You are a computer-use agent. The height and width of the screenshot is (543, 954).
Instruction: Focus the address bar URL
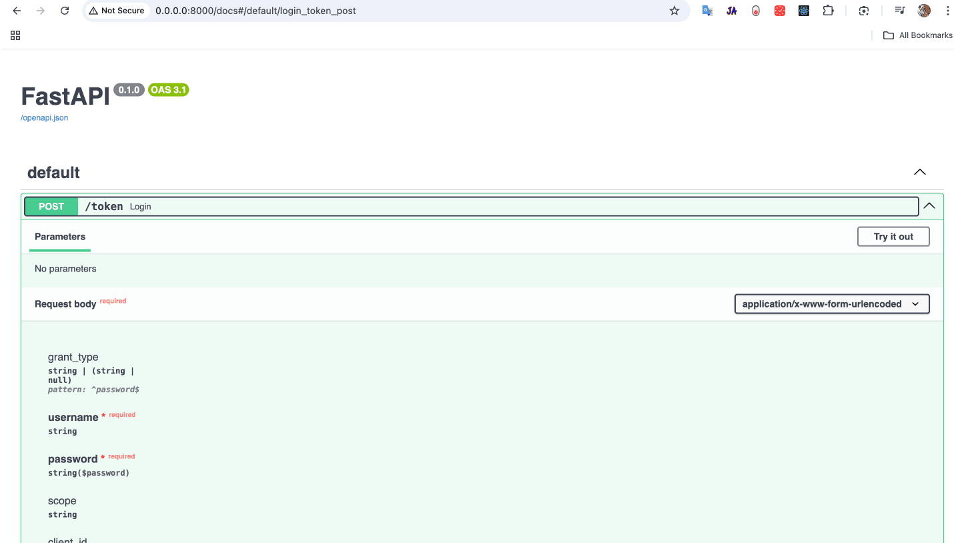coord(256,11)
